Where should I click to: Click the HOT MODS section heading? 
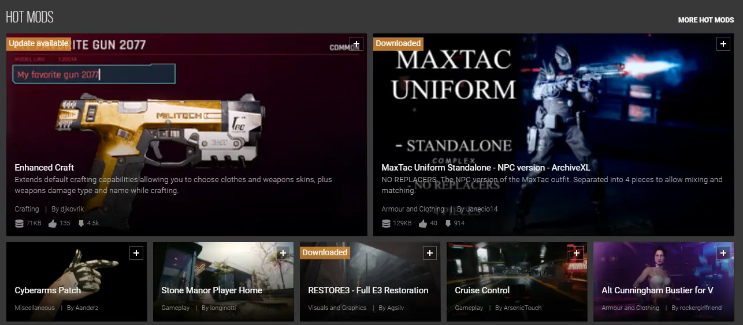point(29,17)
